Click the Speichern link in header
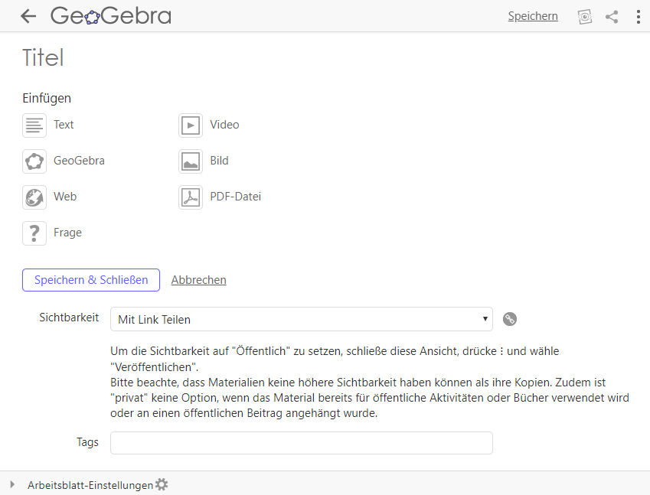This screenshot has height=495, width=650. click(x=533, y=16)
